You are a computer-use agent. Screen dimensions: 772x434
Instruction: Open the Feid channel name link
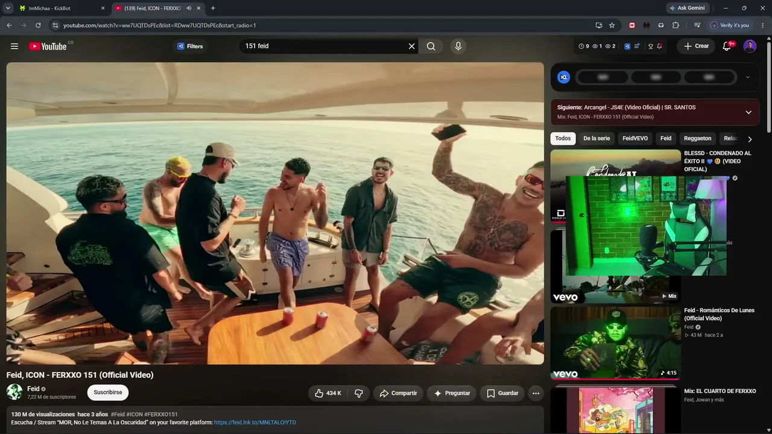(33, 389)
